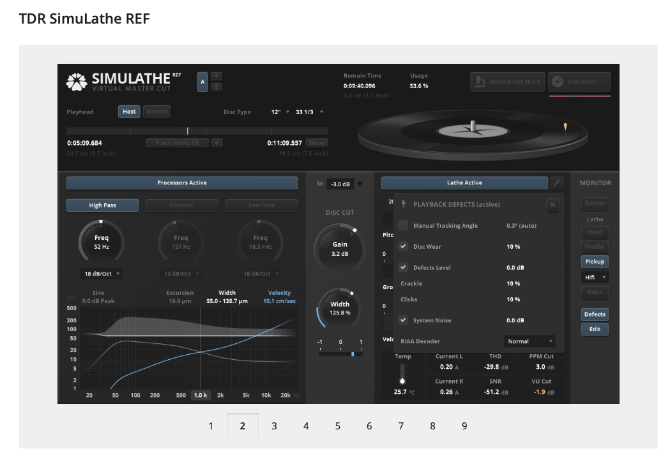Open Elliptical 12 dB/Oct slope dropdown

(x=181, y=274)
